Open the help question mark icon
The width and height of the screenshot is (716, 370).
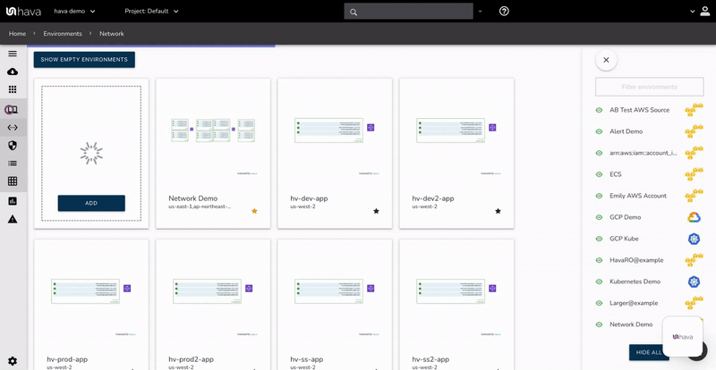coord(504,12)
